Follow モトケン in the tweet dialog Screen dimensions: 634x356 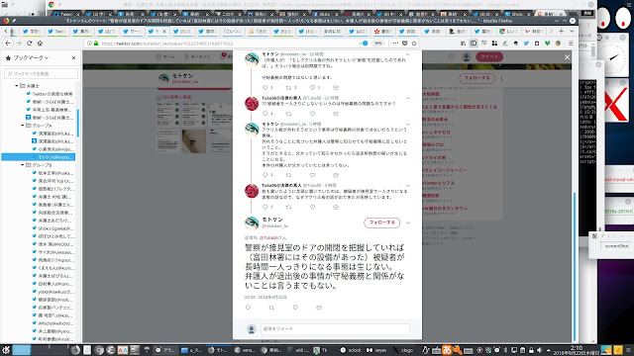click(381, 222)
